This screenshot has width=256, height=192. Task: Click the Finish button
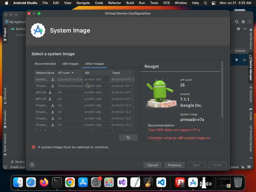(217, 165)
